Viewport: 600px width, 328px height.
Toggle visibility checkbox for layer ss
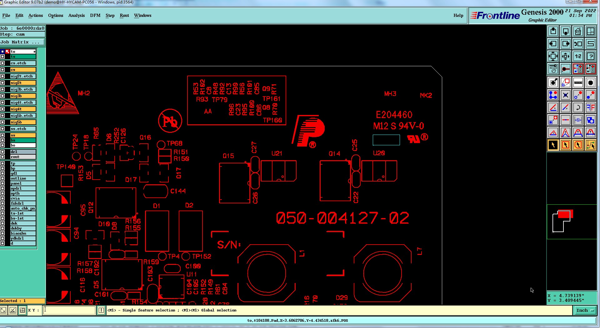click(x=2, y=135)
